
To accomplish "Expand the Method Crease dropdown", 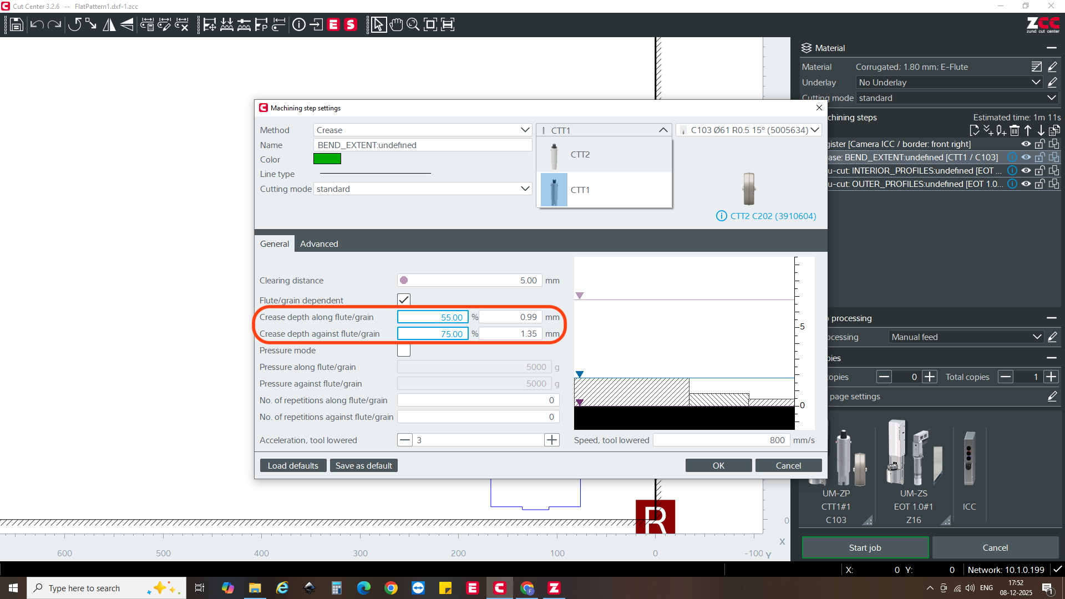I will 423,130.
